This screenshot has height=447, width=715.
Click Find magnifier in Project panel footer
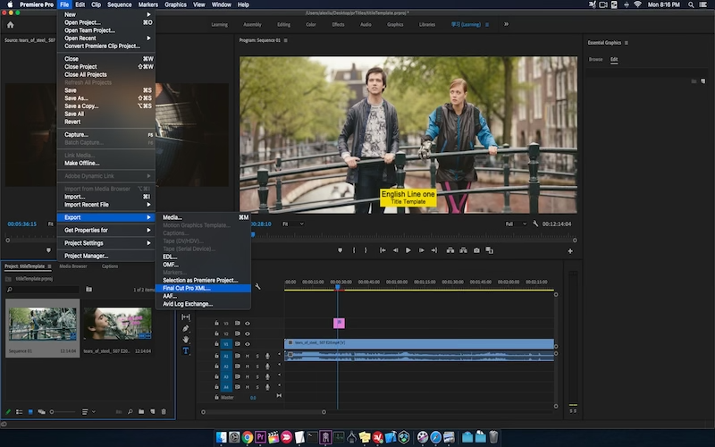coord(130,411)
